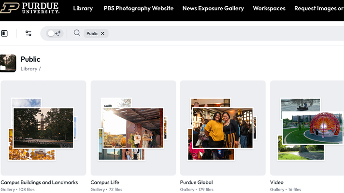The width and height of the screenshot is (344, 193).
Task: Click the Public search filter chip
Action: 96,33
